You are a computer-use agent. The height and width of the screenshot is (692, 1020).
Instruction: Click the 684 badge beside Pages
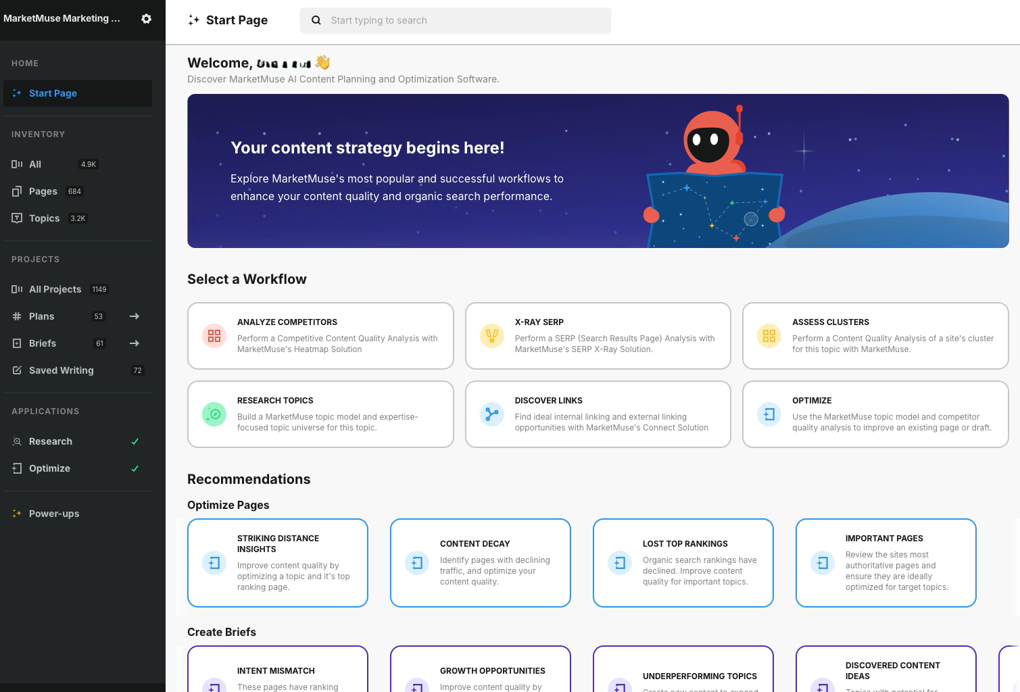click(74, 191)
